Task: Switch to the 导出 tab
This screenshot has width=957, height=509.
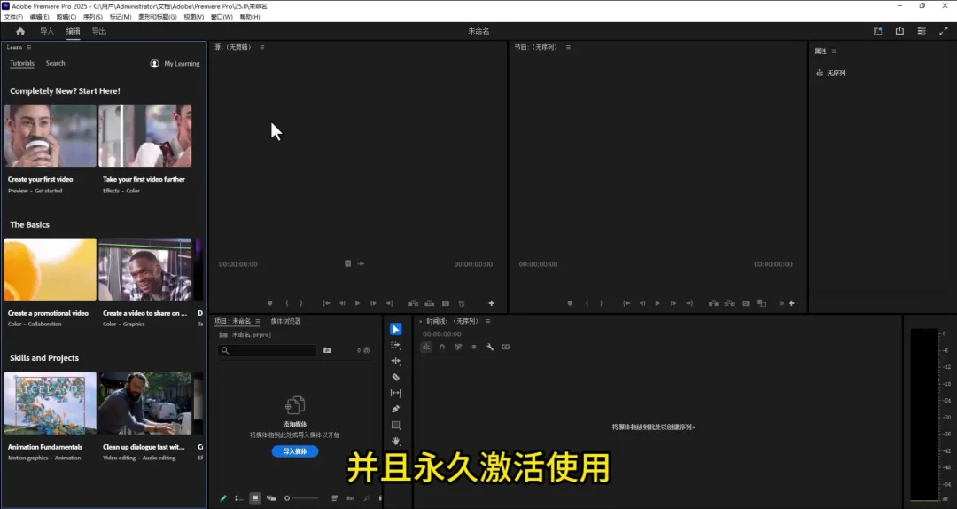Action: tap(99, 31)
